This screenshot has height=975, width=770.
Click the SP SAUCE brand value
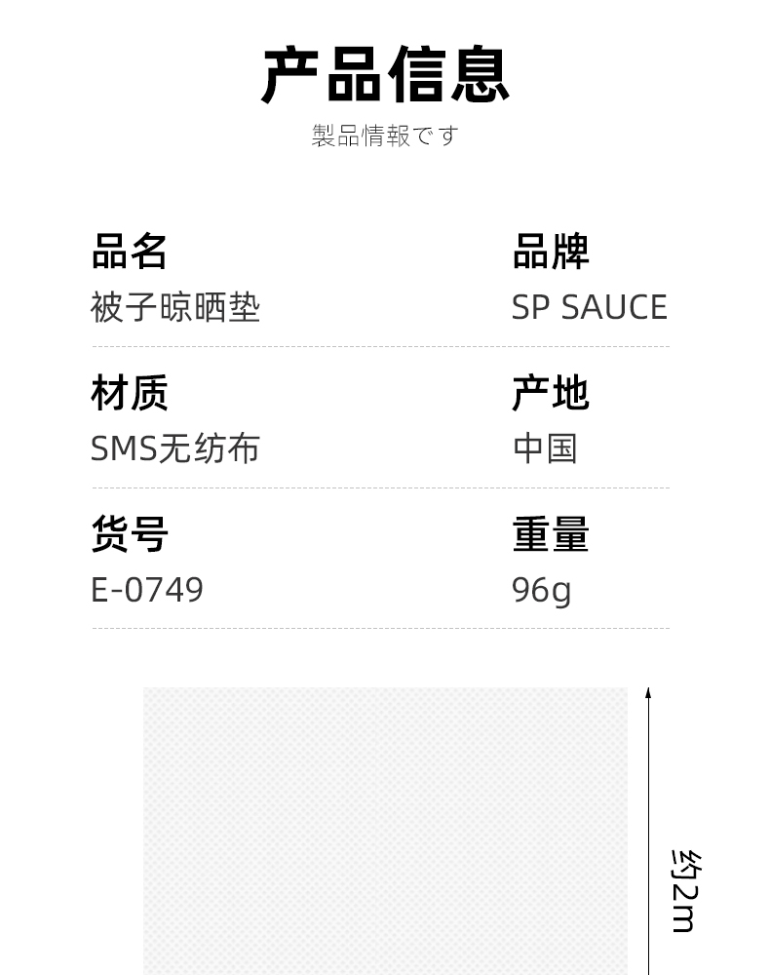point(589,308)
